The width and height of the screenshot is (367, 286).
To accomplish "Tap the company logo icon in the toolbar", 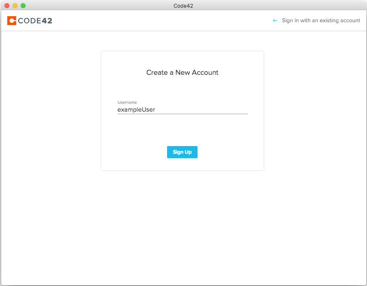I will pos(11,20).
